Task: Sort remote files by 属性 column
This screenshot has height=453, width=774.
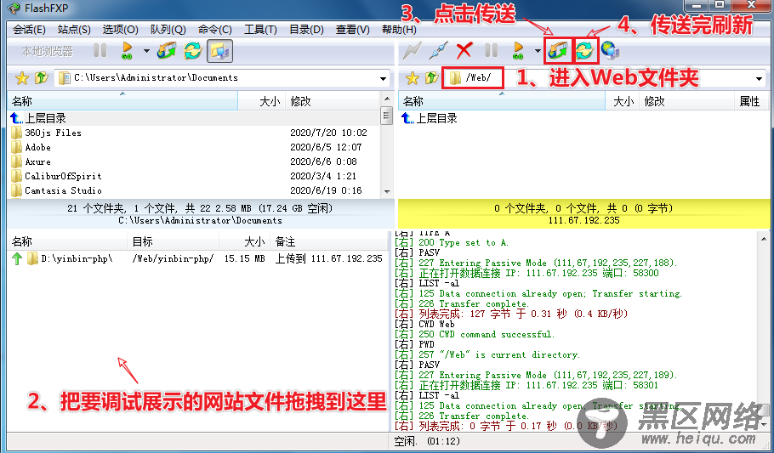Action: tap(751, 101)
